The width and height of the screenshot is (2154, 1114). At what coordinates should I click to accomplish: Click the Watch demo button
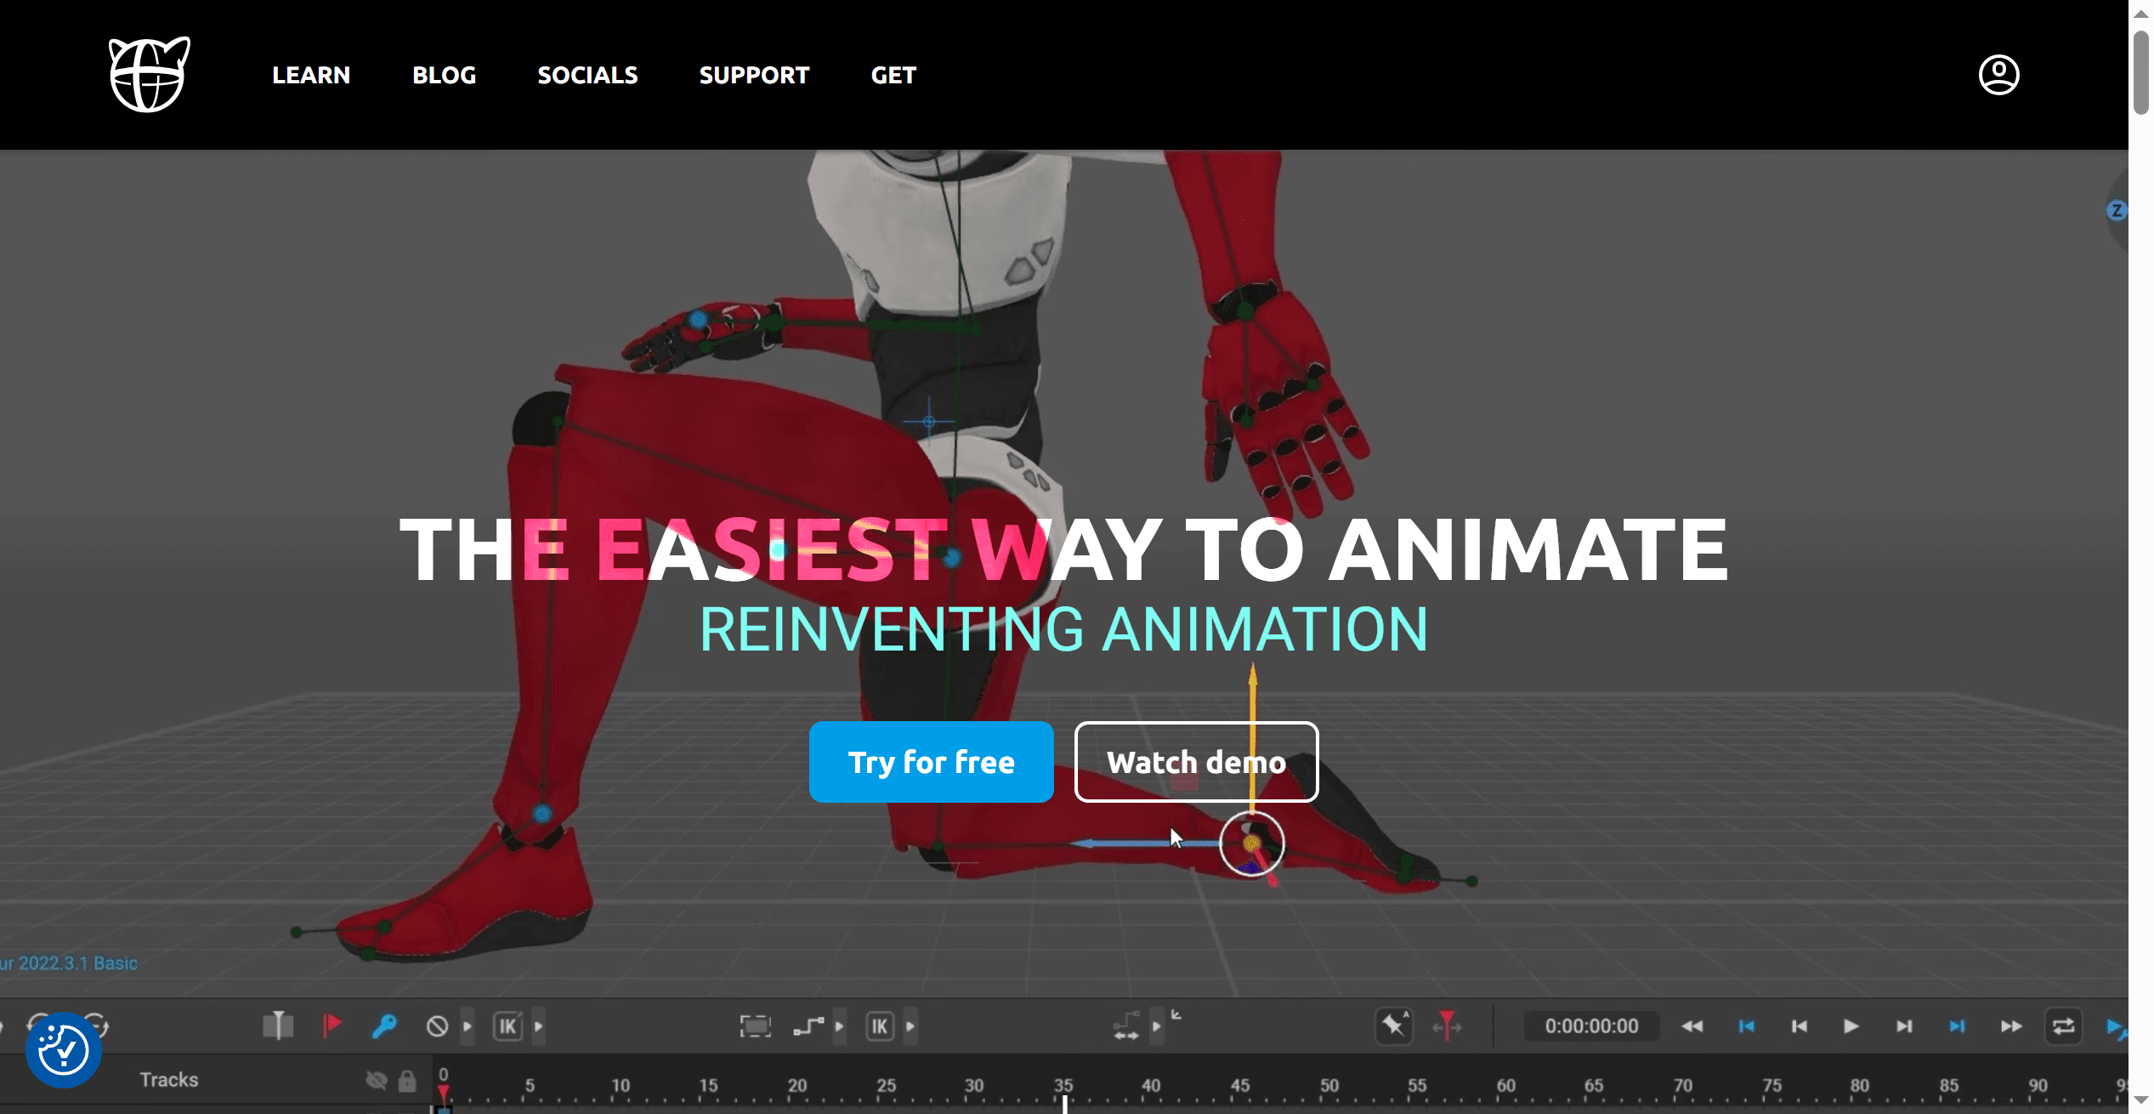pyautogui.click(x=1196, y=762)
